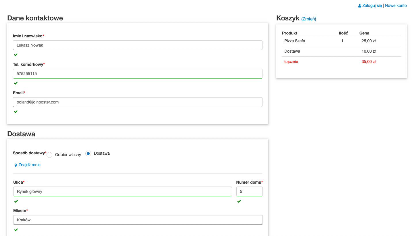Image resolution: width=414 pixels, height=236 pixels.
Task: Click the map pin icon near Znajdź mnie
Action: point(16,165)
